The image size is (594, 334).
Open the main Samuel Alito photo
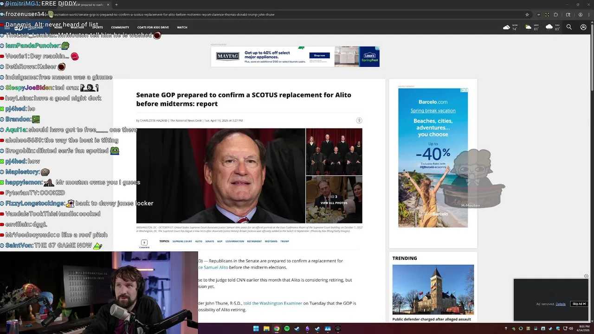pos(221,176)
